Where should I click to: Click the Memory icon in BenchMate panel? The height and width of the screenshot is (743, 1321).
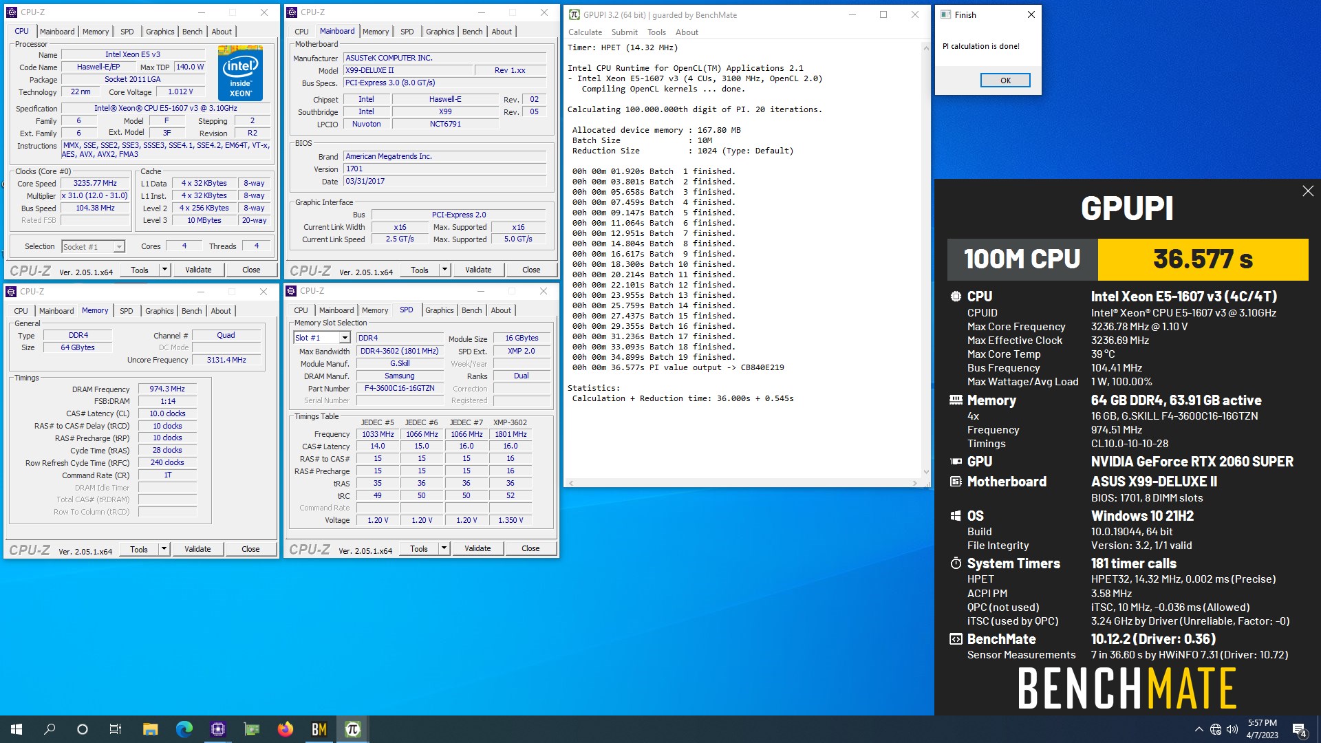[x=956, y=400]
